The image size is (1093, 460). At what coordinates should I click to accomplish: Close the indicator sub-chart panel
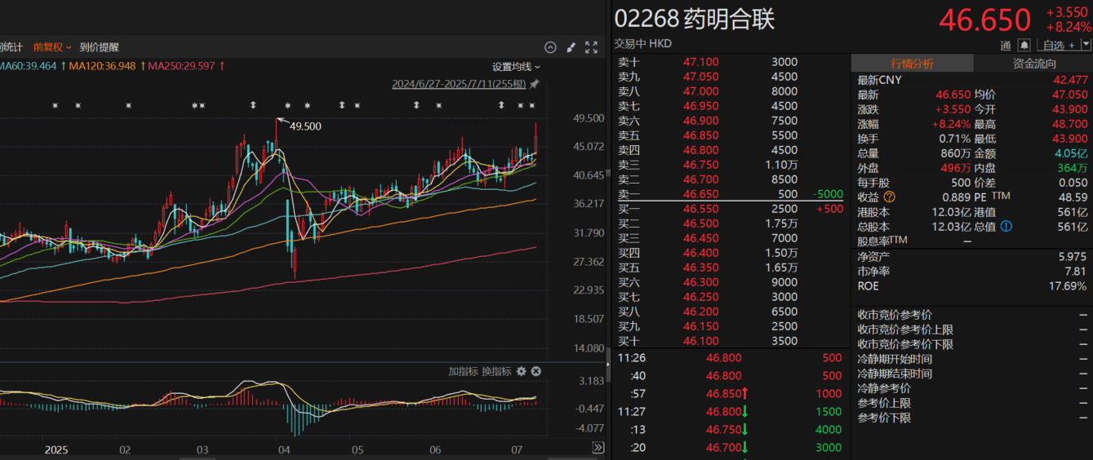(536, 372)
